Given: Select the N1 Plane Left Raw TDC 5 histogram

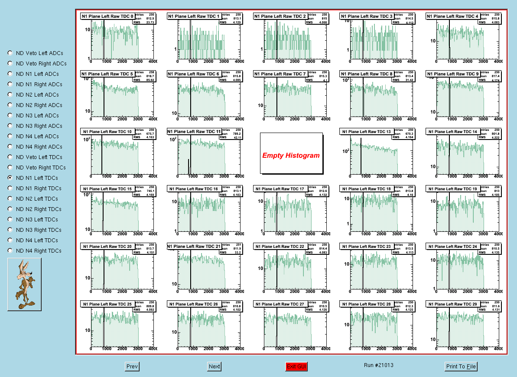Looking at the screenshot, I should tap(119, 96).
